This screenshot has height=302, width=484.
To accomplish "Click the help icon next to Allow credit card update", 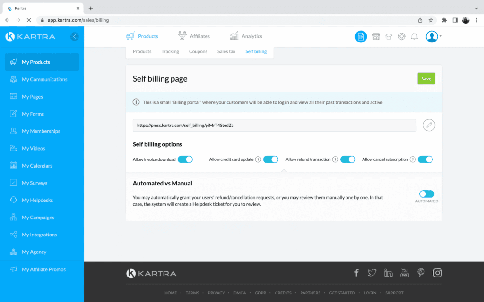I will (258, 159).
